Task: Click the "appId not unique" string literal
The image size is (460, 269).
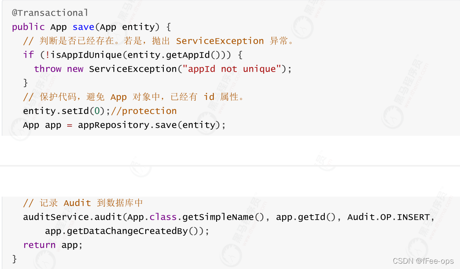Action: [232, 69]
